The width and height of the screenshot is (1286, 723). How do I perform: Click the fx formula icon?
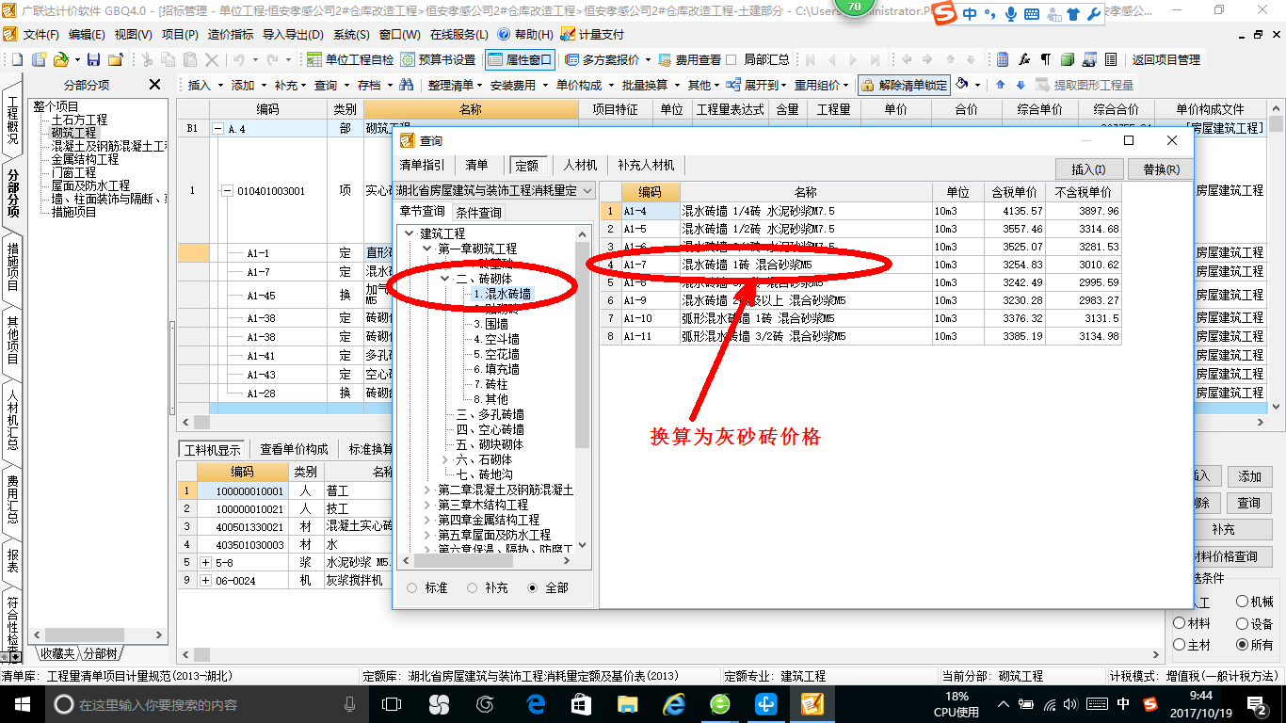click(1025, 59)
